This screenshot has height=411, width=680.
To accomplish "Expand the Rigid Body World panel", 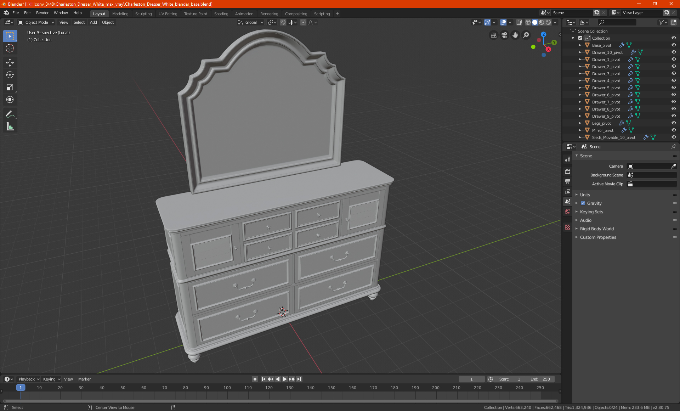I will click(x=597, y=229).
